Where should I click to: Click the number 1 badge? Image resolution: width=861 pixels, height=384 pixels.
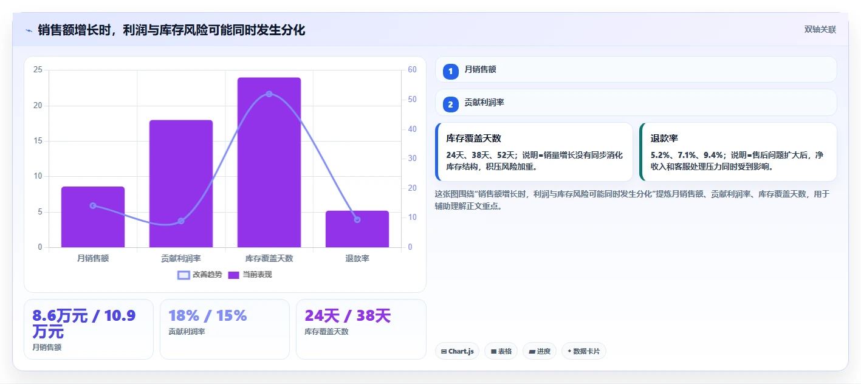pos(450,71)
